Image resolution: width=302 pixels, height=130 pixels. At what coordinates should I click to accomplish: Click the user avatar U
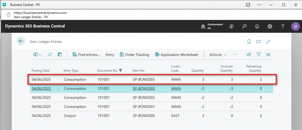tap(295, 26)
